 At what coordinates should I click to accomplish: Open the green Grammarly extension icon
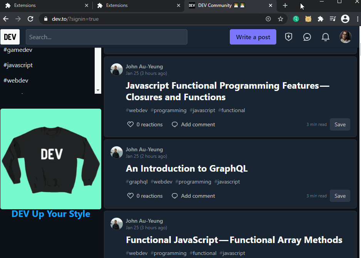296,19
